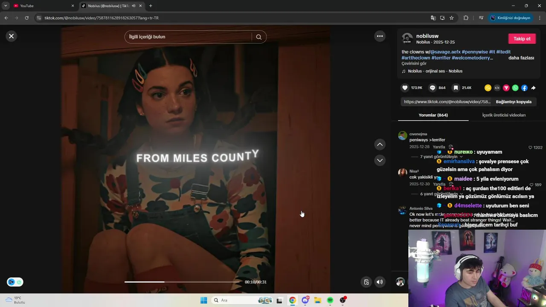Save video with bookmark icon
Viewport: 546px width, 307px height.
456,88
